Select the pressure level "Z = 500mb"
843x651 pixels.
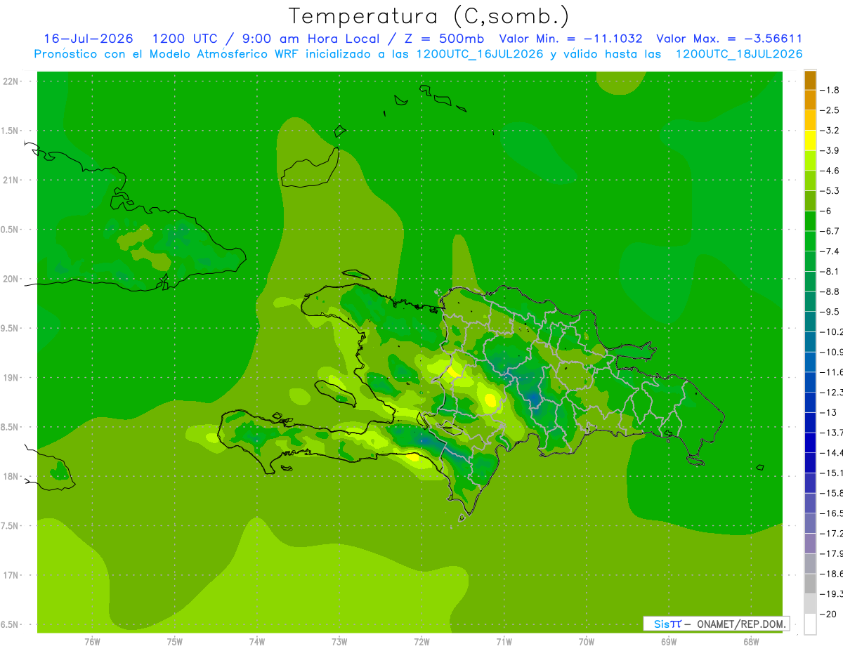[443, 39]
